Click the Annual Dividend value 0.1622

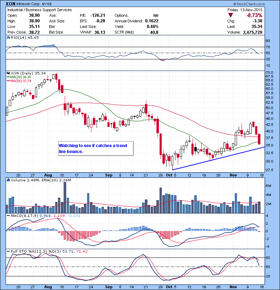(x=152, y=21)
